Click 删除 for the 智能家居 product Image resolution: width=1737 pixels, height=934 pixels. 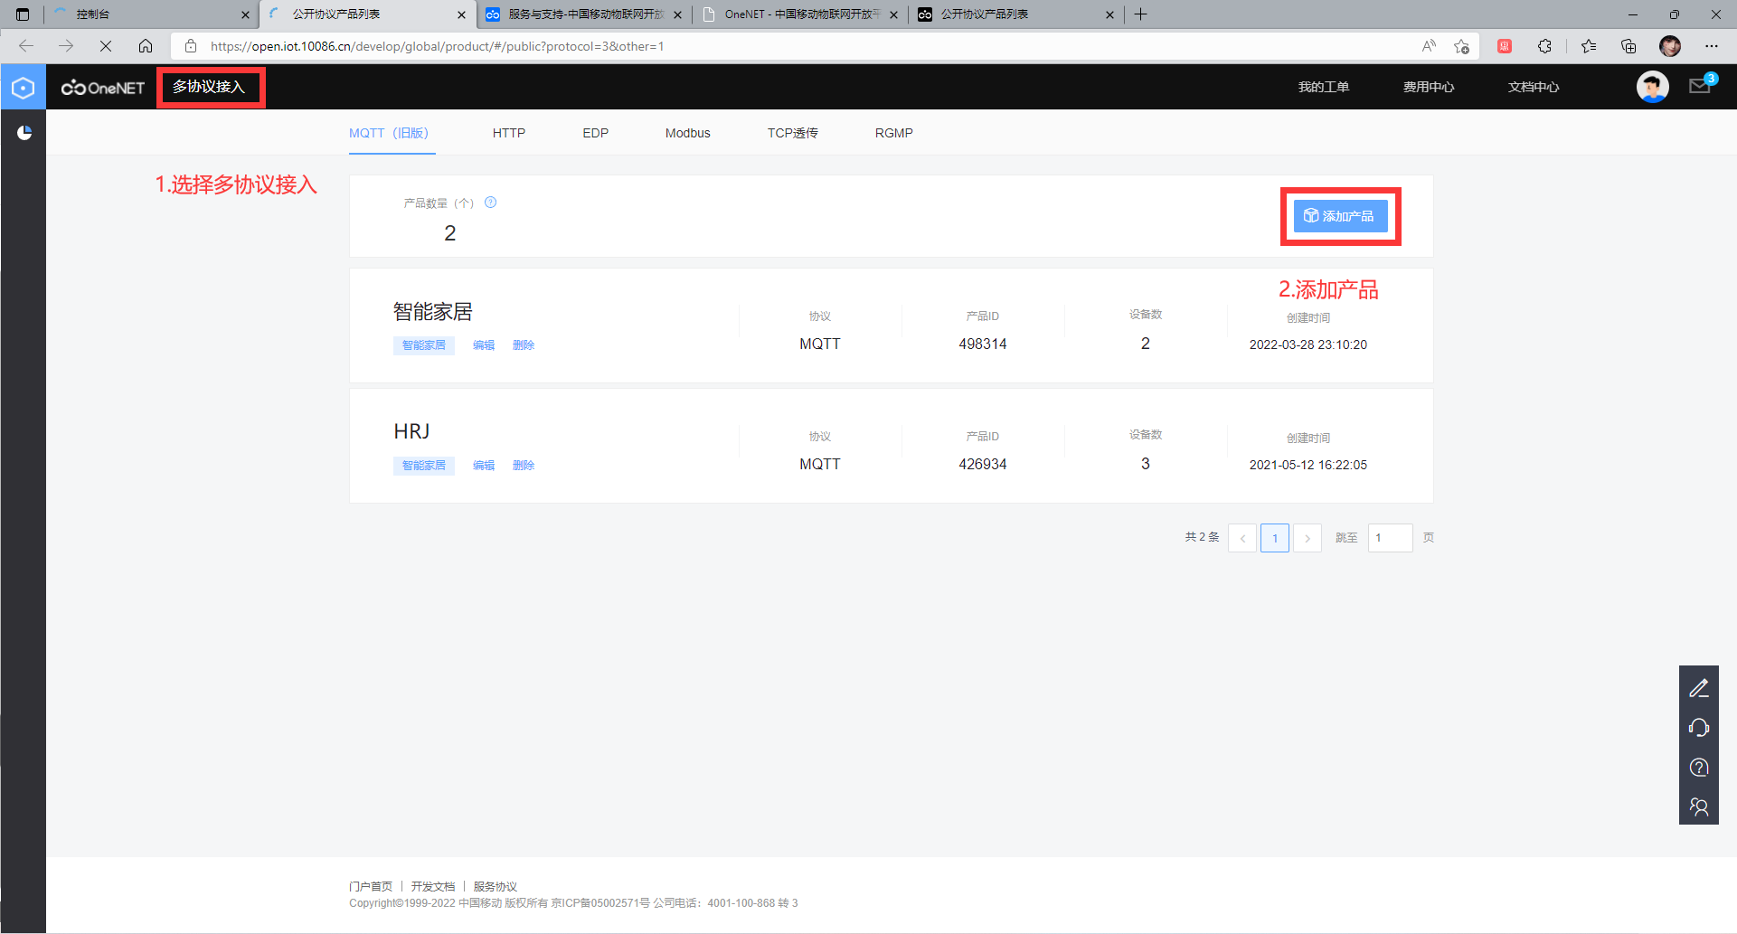pyautogui.click(x=524, y=345)
